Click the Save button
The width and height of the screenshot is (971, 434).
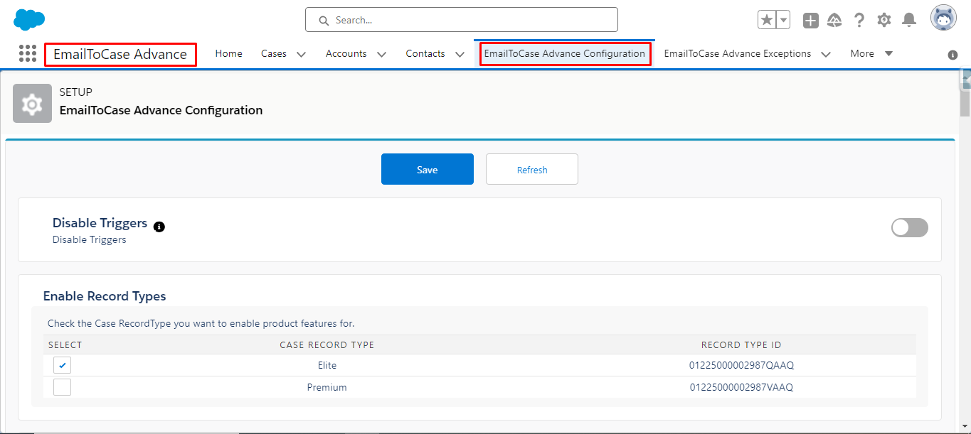[427, 169]
